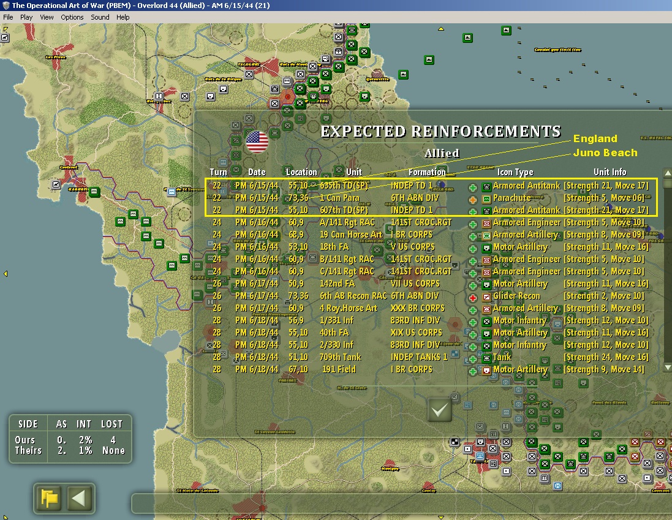
Task: Click scroll down arrow of reinforcements list
Action: point(668,367)
